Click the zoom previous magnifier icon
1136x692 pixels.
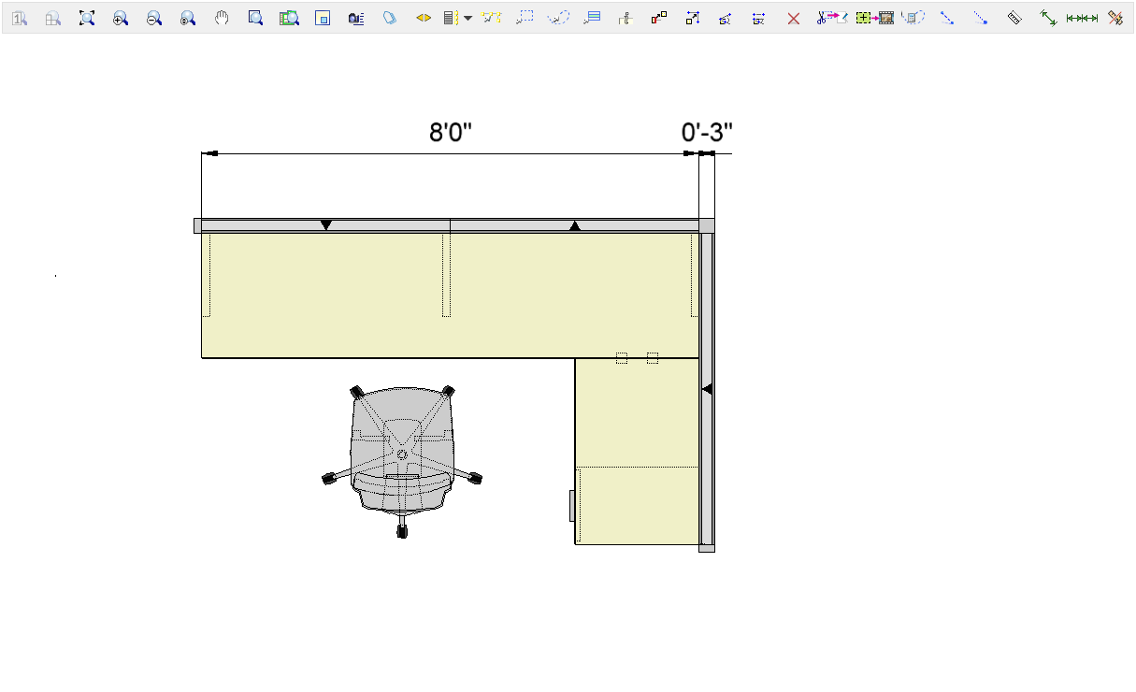188,18
